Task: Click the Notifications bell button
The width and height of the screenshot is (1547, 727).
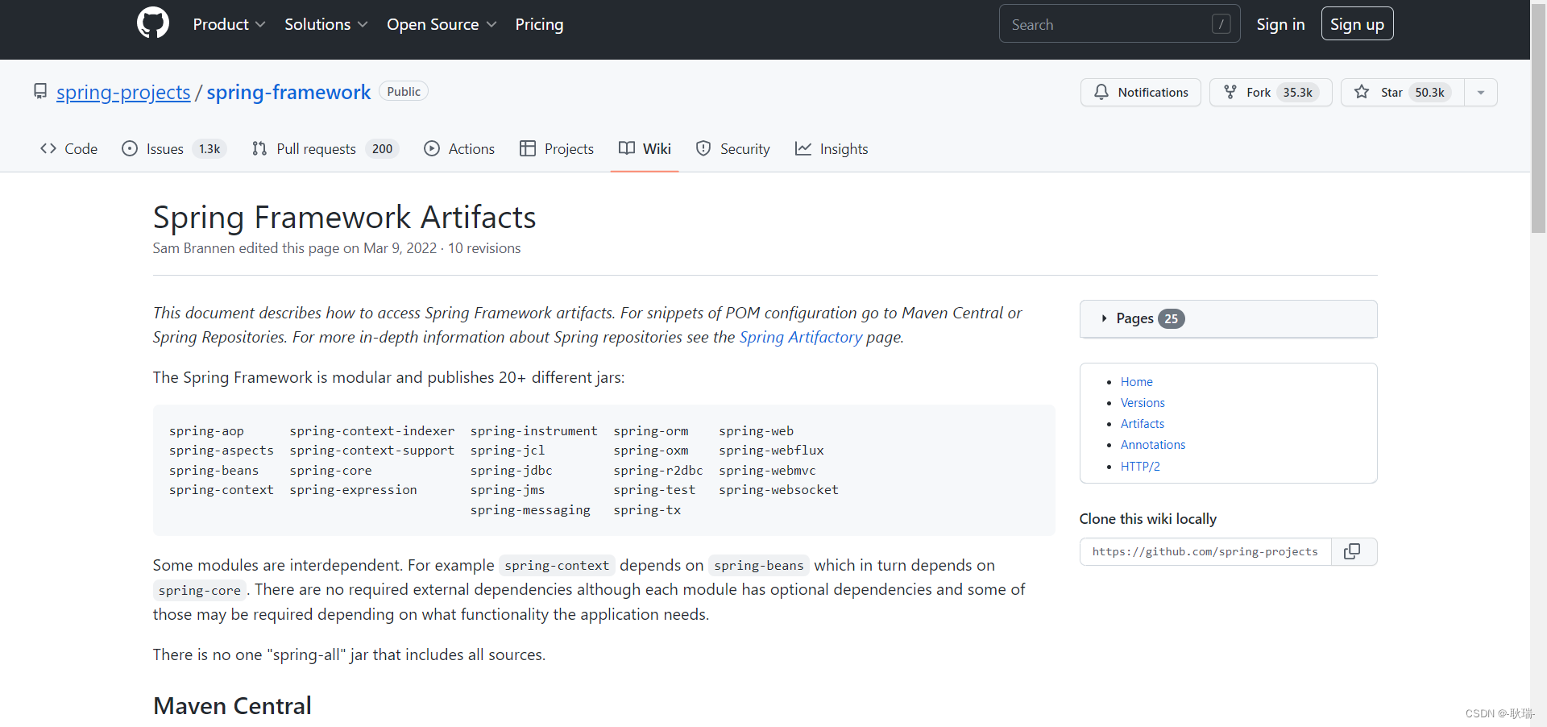Action: [x=1140, y=92]
